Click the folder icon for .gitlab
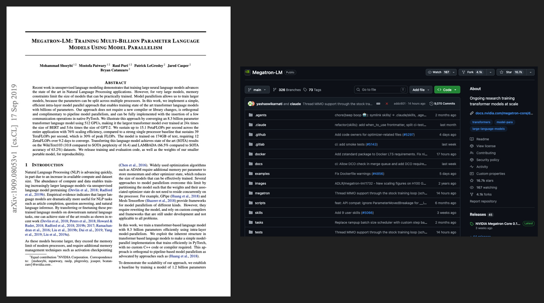The height and width of the screenshot is (303, 544). [x=251, y=144]
